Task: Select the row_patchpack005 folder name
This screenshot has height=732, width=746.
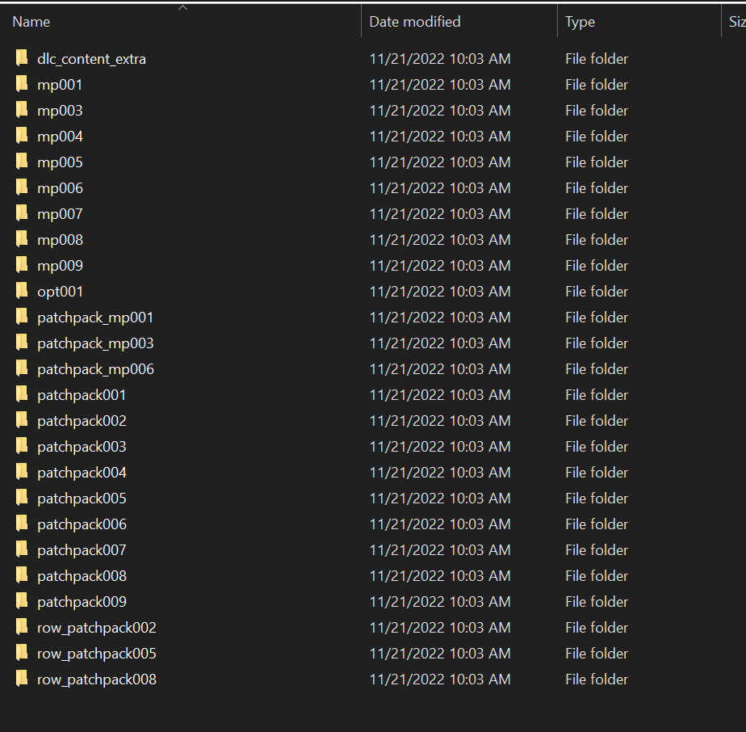Action: [97, 654]
